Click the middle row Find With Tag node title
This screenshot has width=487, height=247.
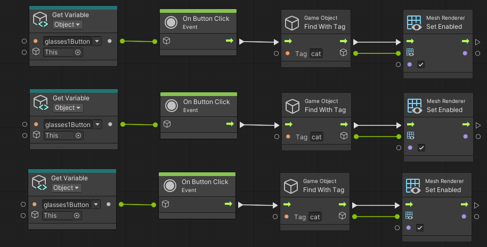(325, 110)
